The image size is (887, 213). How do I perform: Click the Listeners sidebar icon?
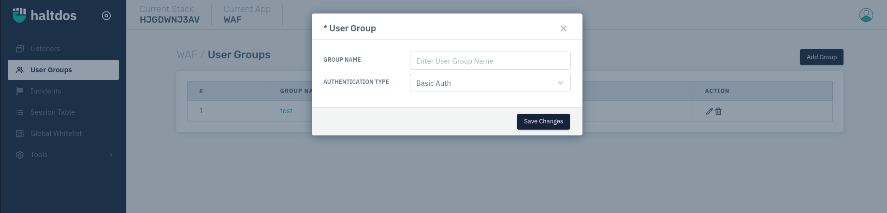(x=20, y=49)
